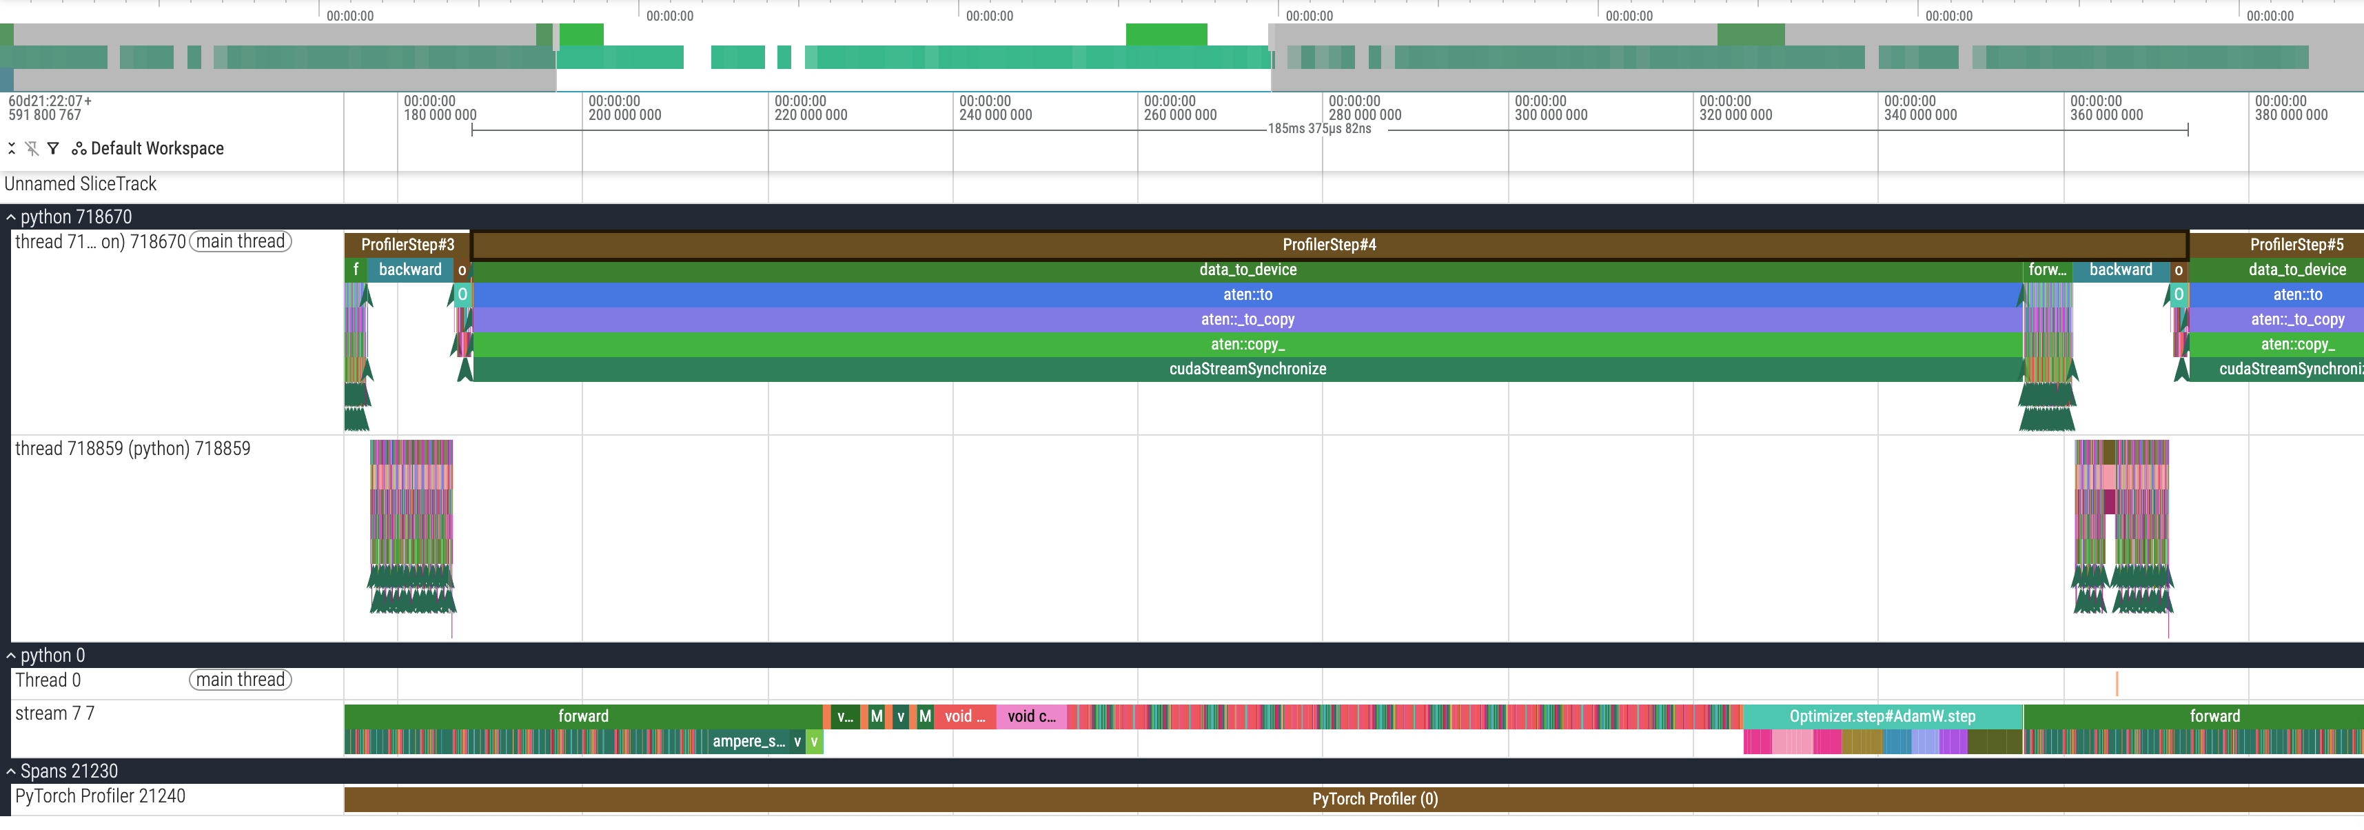Select the Unnamed SliceTrack row label
The image size is (2364, 830).
[x=81, y=185]
